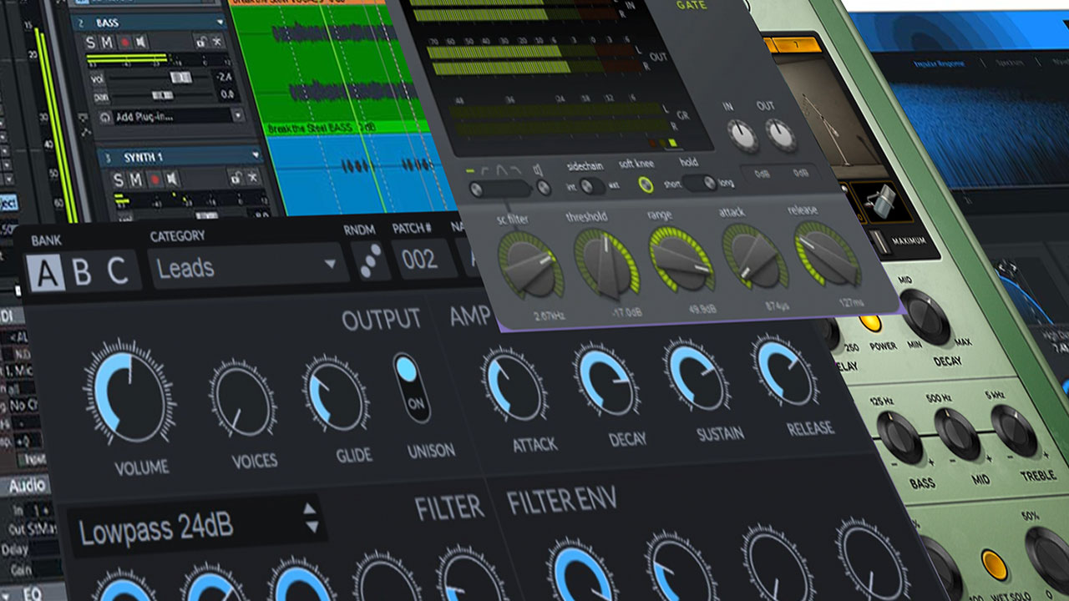The width and height of the screenshot is (1069, 601).
Task: Open the Add Plug-in dropdown arrow
Action: [237, 116]
